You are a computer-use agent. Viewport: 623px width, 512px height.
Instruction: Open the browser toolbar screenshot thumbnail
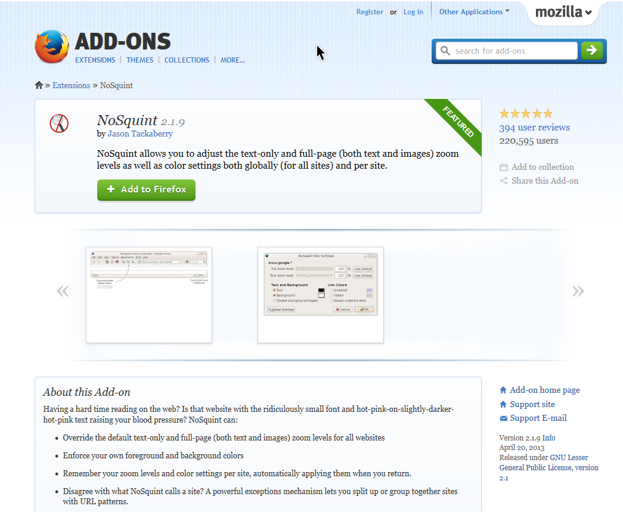click(149, 295)
